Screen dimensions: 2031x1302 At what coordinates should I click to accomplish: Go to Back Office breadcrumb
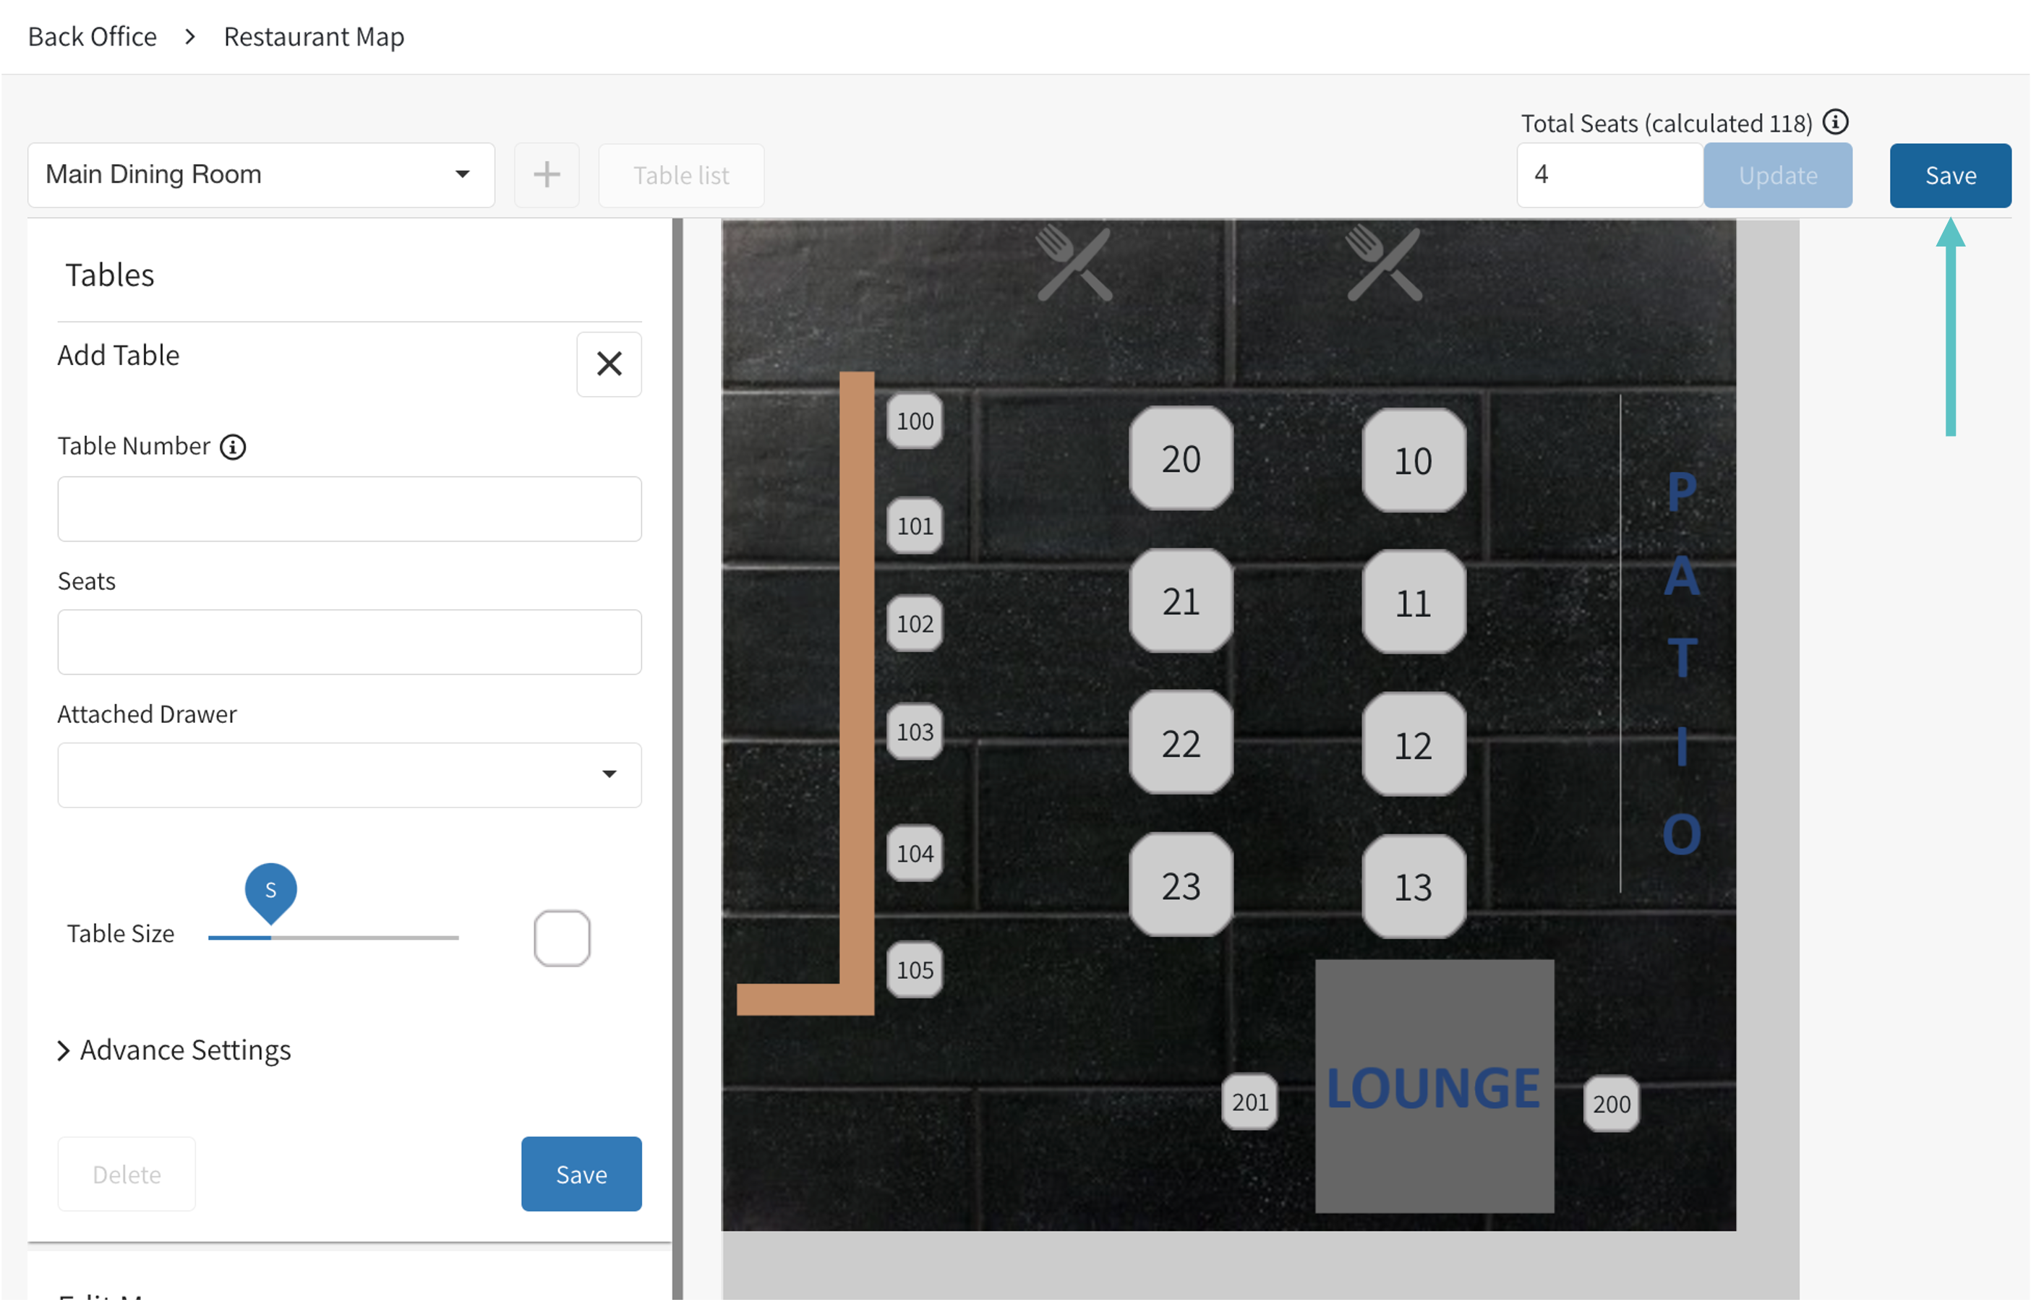(92, 36)
